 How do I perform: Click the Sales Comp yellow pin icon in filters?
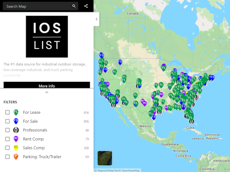click(x=16, y=148)
